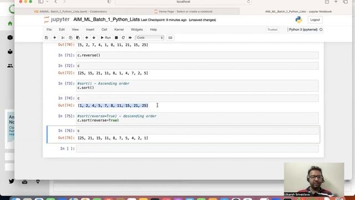Switch to the Colaboratory browser tab
This screenshot has width=355, height=200.
click(x=70, y=12)
